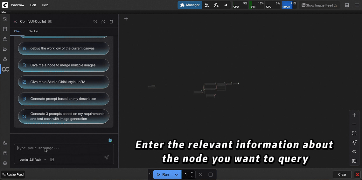
Task: Select 'Give me a Studio Ghibli style LoRA'
Action: (64, 82)
